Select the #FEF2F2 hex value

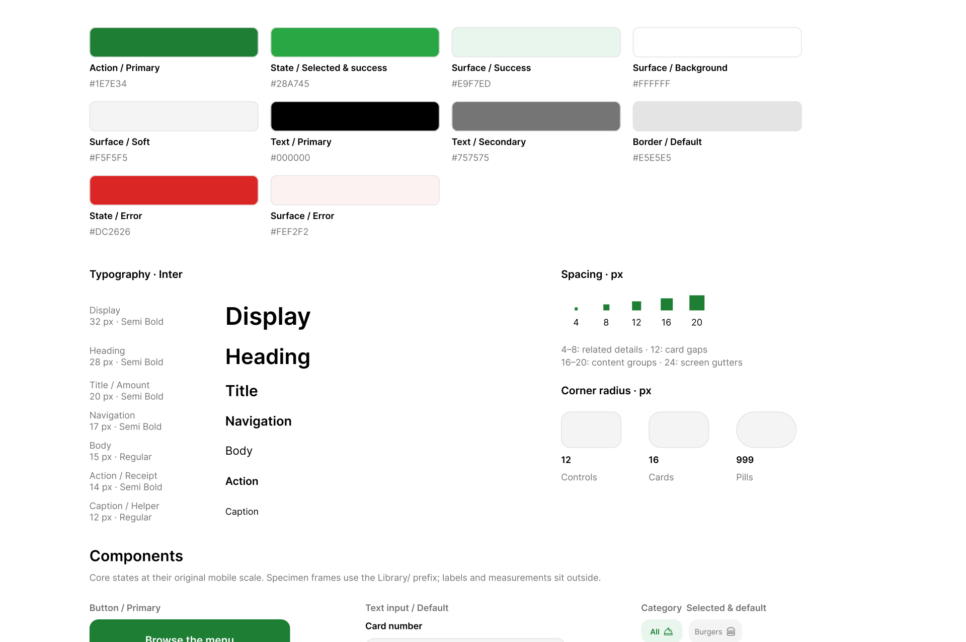pos(289,232)
